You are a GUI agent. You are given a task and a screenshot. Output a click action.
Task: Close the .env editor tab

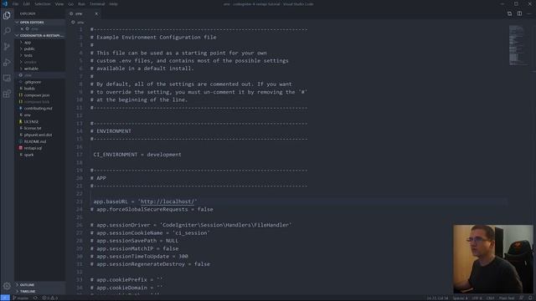coord(96,13)
